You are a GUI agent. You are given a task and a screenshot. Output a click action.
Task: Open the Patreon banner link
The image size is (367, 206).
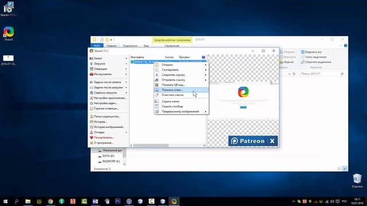click(248, 141)
